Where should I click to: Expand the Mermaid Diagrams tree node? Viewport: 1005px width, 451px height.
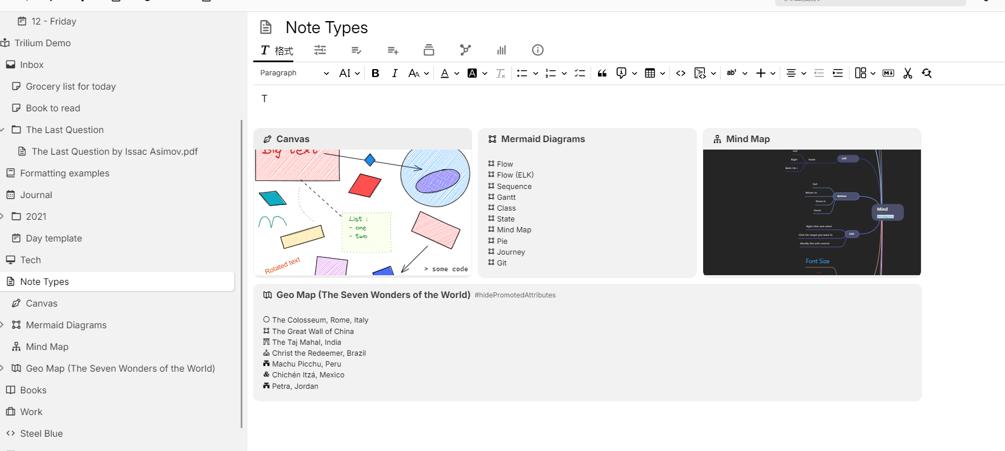(2, 325)
